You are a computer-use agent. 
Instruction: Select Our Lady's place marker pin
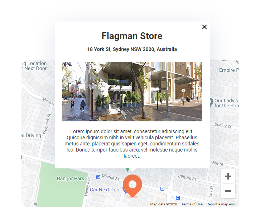pos(211,103)
